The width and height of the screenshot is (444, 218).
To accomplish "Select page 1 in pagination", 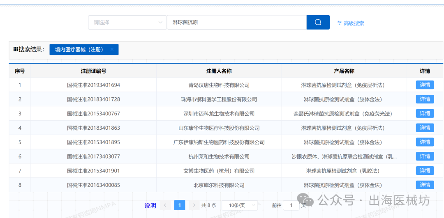I will [180, 205].
